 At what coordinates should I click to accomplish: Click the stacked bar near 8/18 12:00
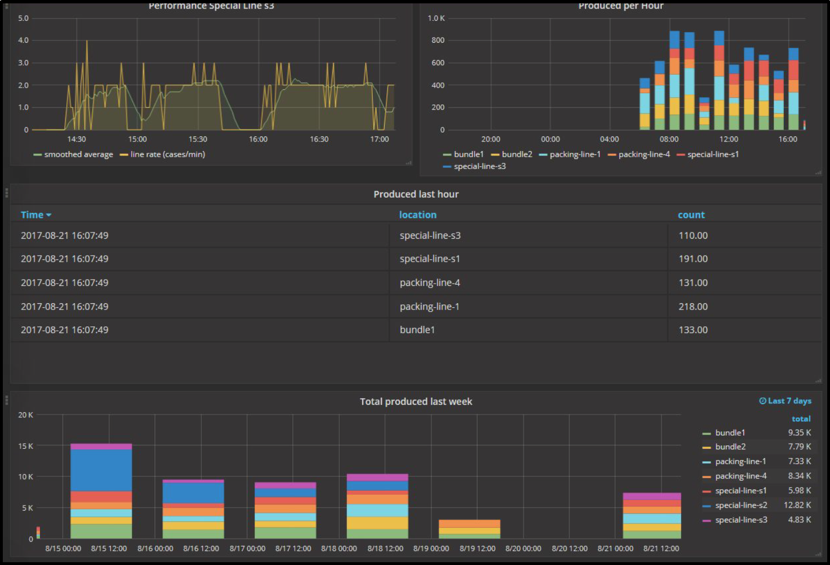[377, 507]
